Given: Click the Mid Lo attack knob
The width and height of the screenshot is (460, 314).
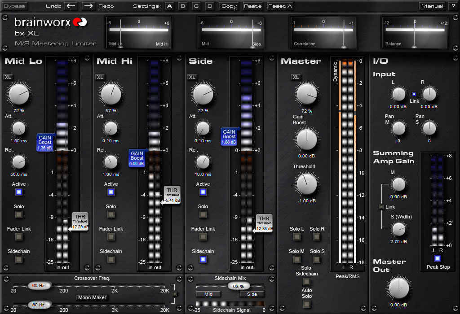Looking at the screenshot, I should (x=19, y=128).
